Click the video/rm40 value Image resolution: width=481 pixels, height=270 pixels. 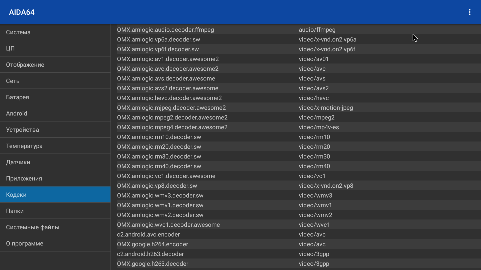314,166
